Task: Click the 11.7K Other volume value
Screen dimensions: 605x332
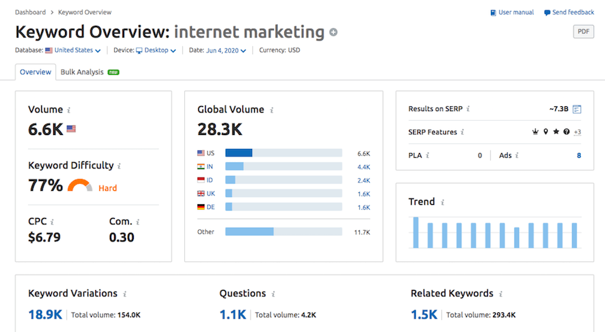Action: 362,232
